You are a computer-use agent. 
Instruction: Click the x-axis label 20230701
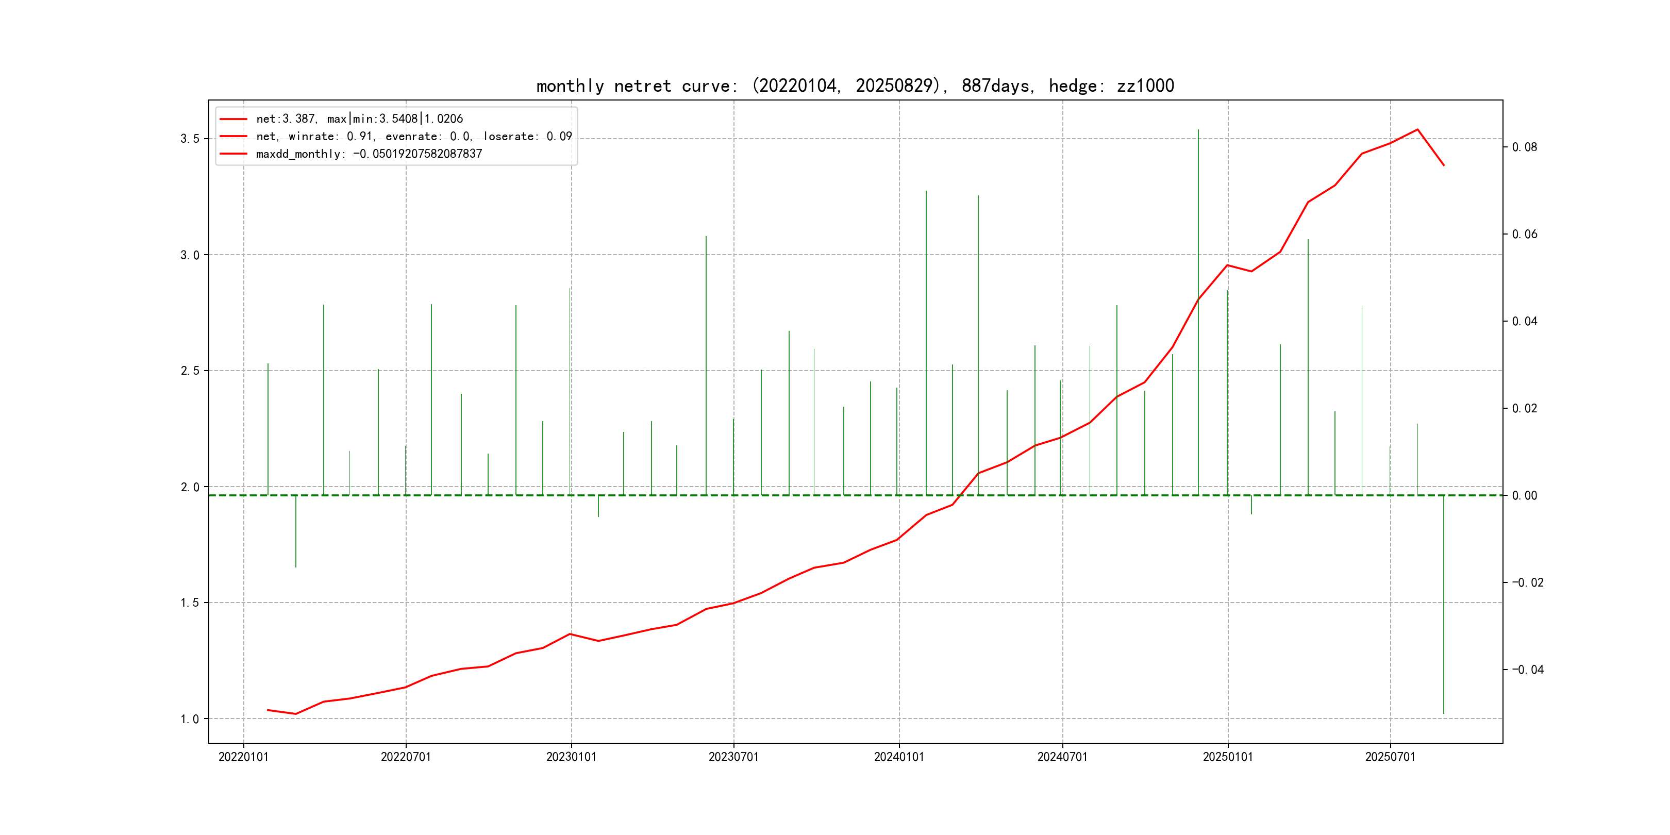(x=733, y=757)
